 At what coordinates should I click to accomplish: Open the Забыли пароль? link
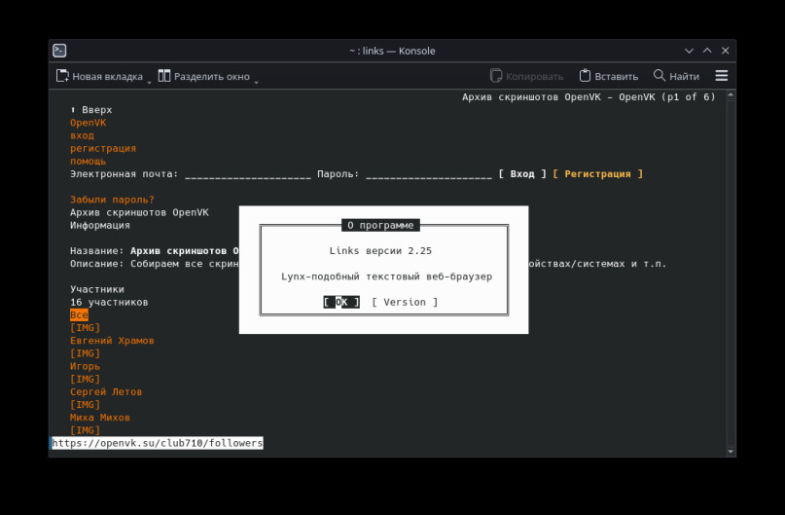112,200
